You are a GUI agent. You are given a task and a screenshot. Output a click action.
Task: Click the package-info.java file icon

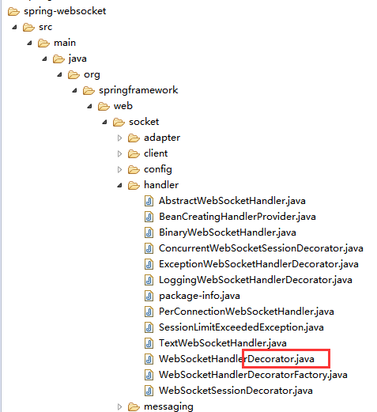click(149, 296)
